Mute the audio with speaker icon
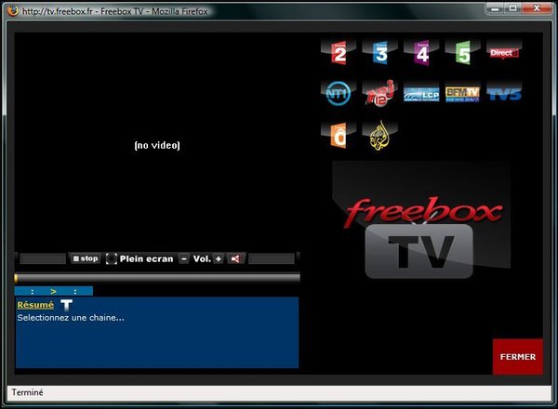The image size is (558, 409). pos(235,258)
